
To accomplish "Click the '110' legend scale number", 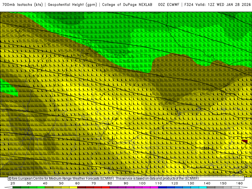I will click(x=158, y=183).
